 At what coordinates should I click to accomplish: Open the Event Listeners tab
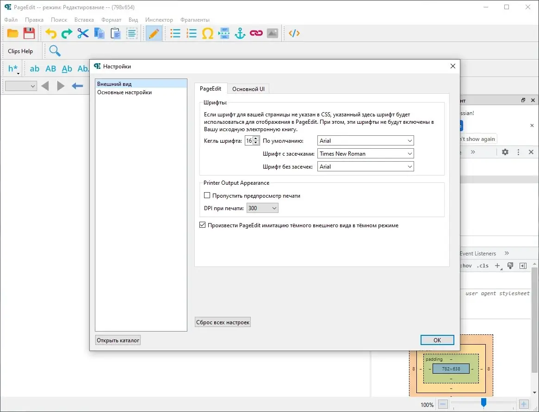[478, 253]
